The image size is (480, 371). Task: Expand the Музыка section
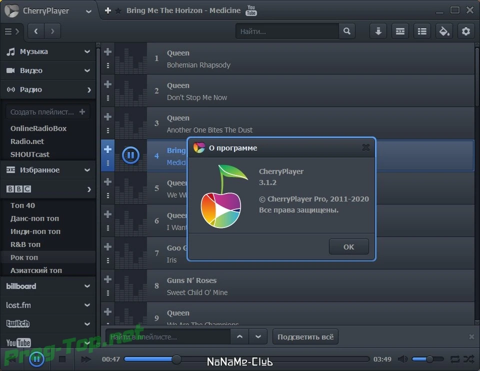pos(87,51)
